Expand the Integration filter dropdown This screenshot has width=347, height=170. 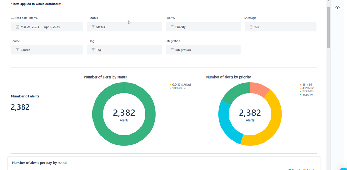203,50
